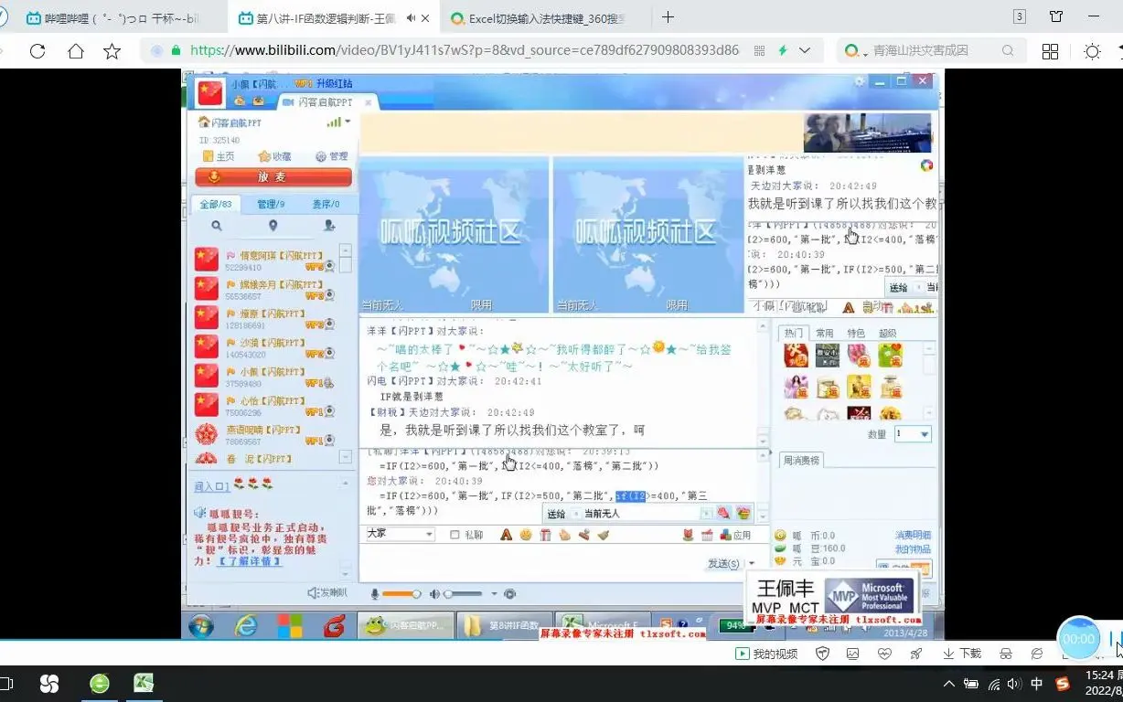Open the browser extensions grid icon
The image size is (1123, 702).
tap(1050, 51)
